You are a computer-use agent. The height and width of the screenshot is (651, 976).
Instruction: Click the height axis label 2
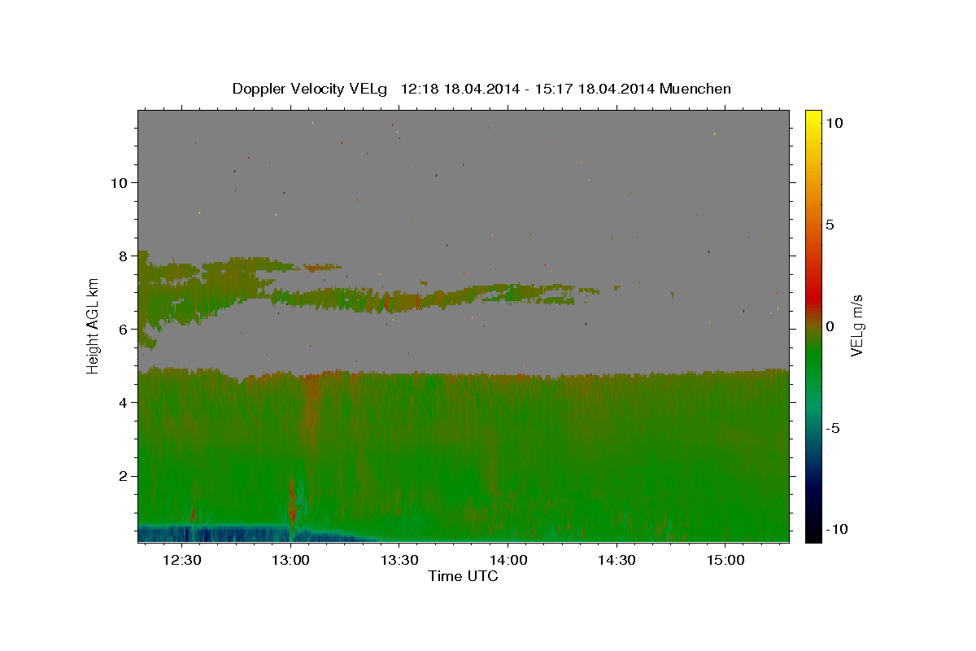tap(124, 475)
